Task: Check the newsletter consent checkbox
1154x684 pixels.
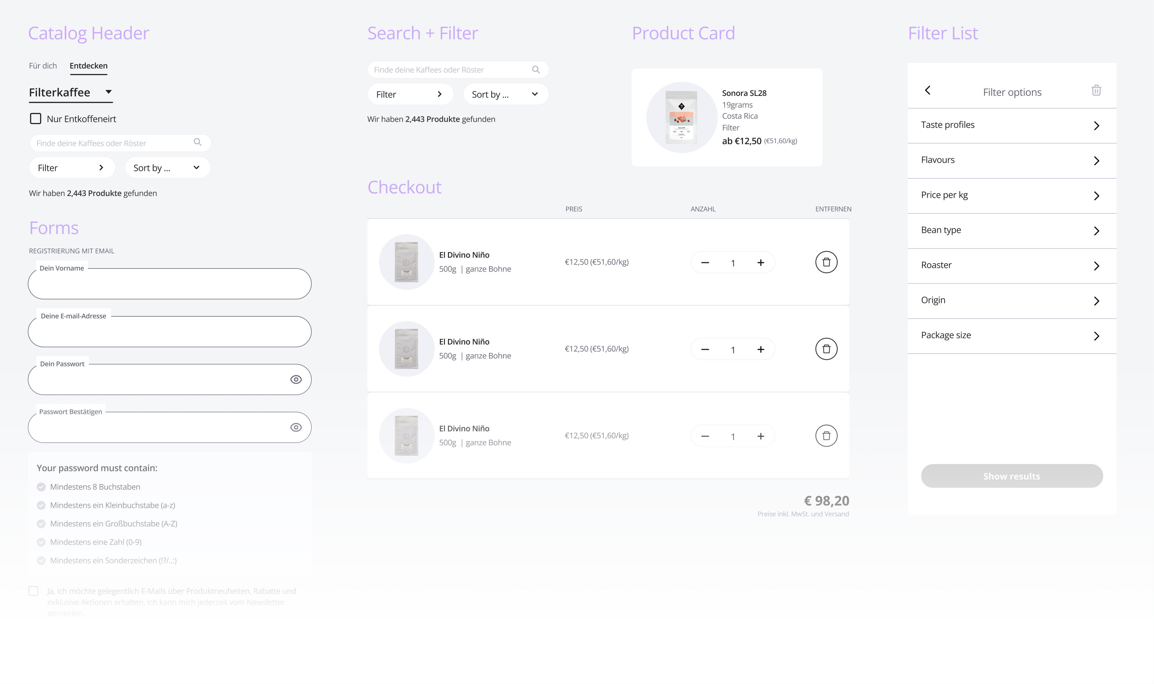Action: (33, 591)
